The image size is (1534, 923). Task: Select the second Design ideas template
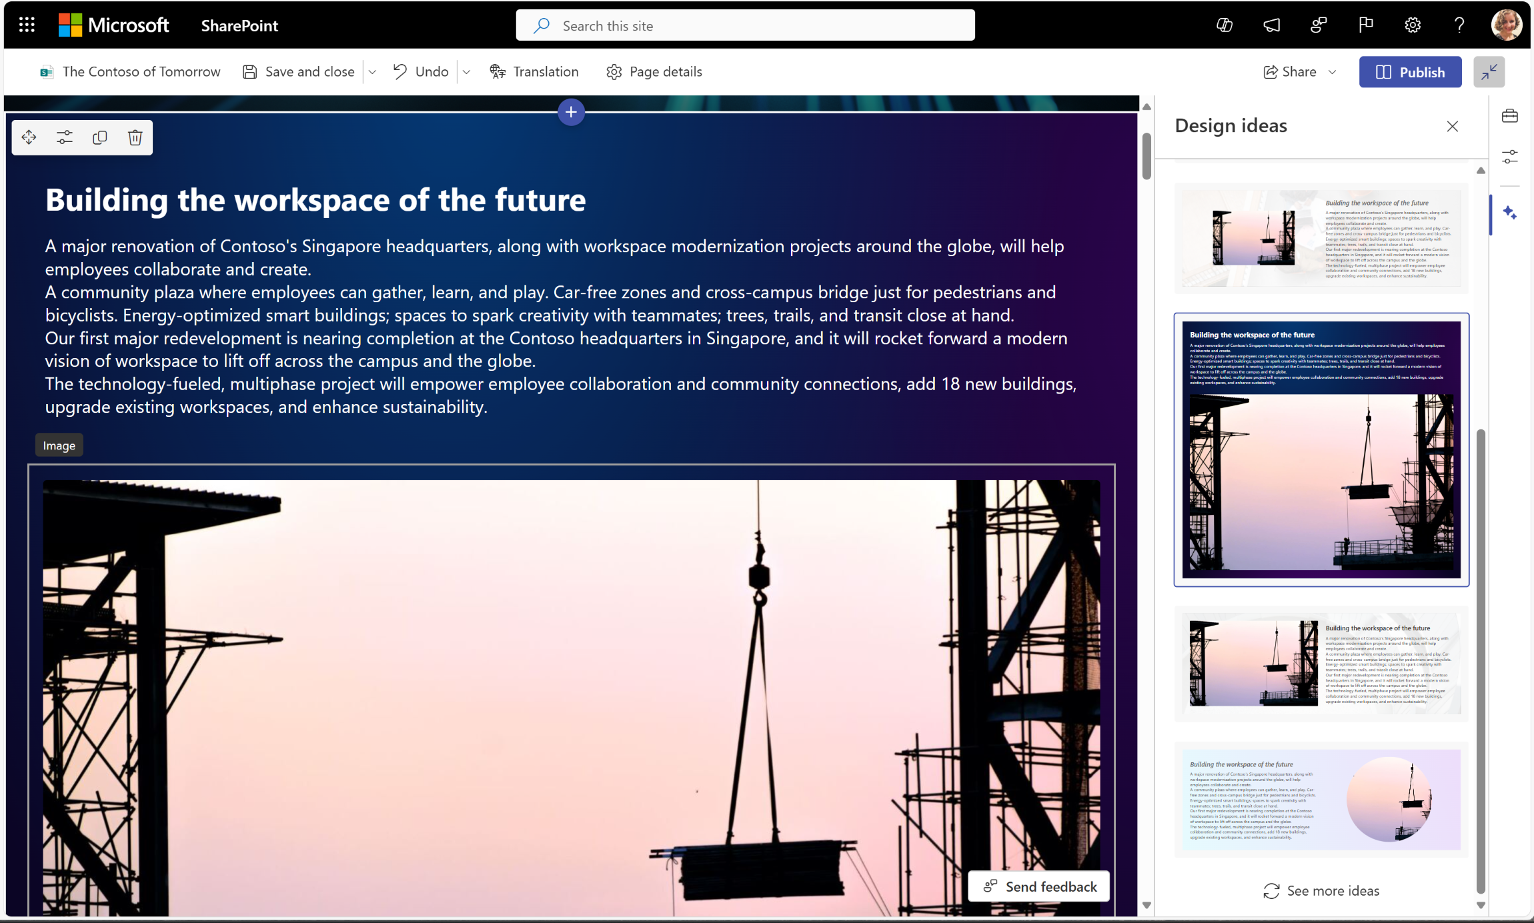tap(1319, 448)
